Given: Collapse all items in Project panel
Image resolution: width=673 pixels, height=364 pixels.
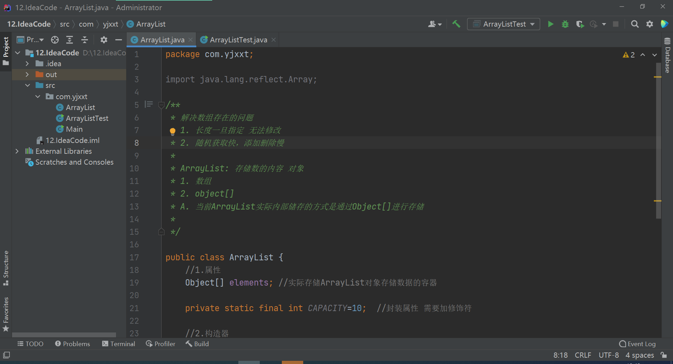Looking at the screenshot, I should pyautogui.click(x=84, y=40).
